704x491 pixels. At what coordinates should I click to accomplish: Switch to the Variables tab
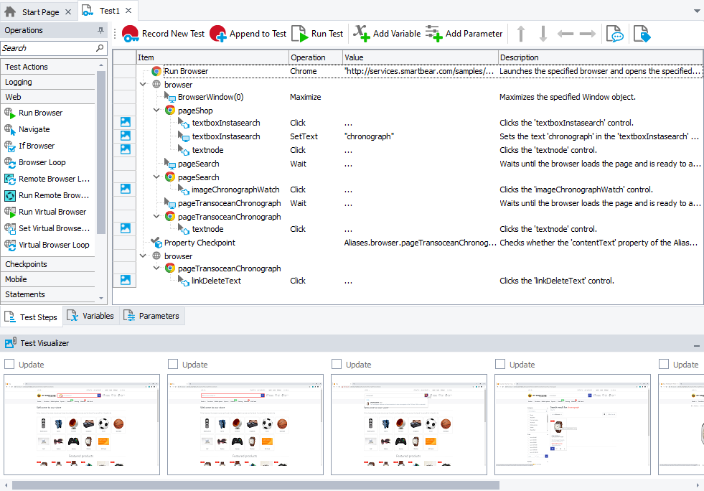(x=91, y=316)
